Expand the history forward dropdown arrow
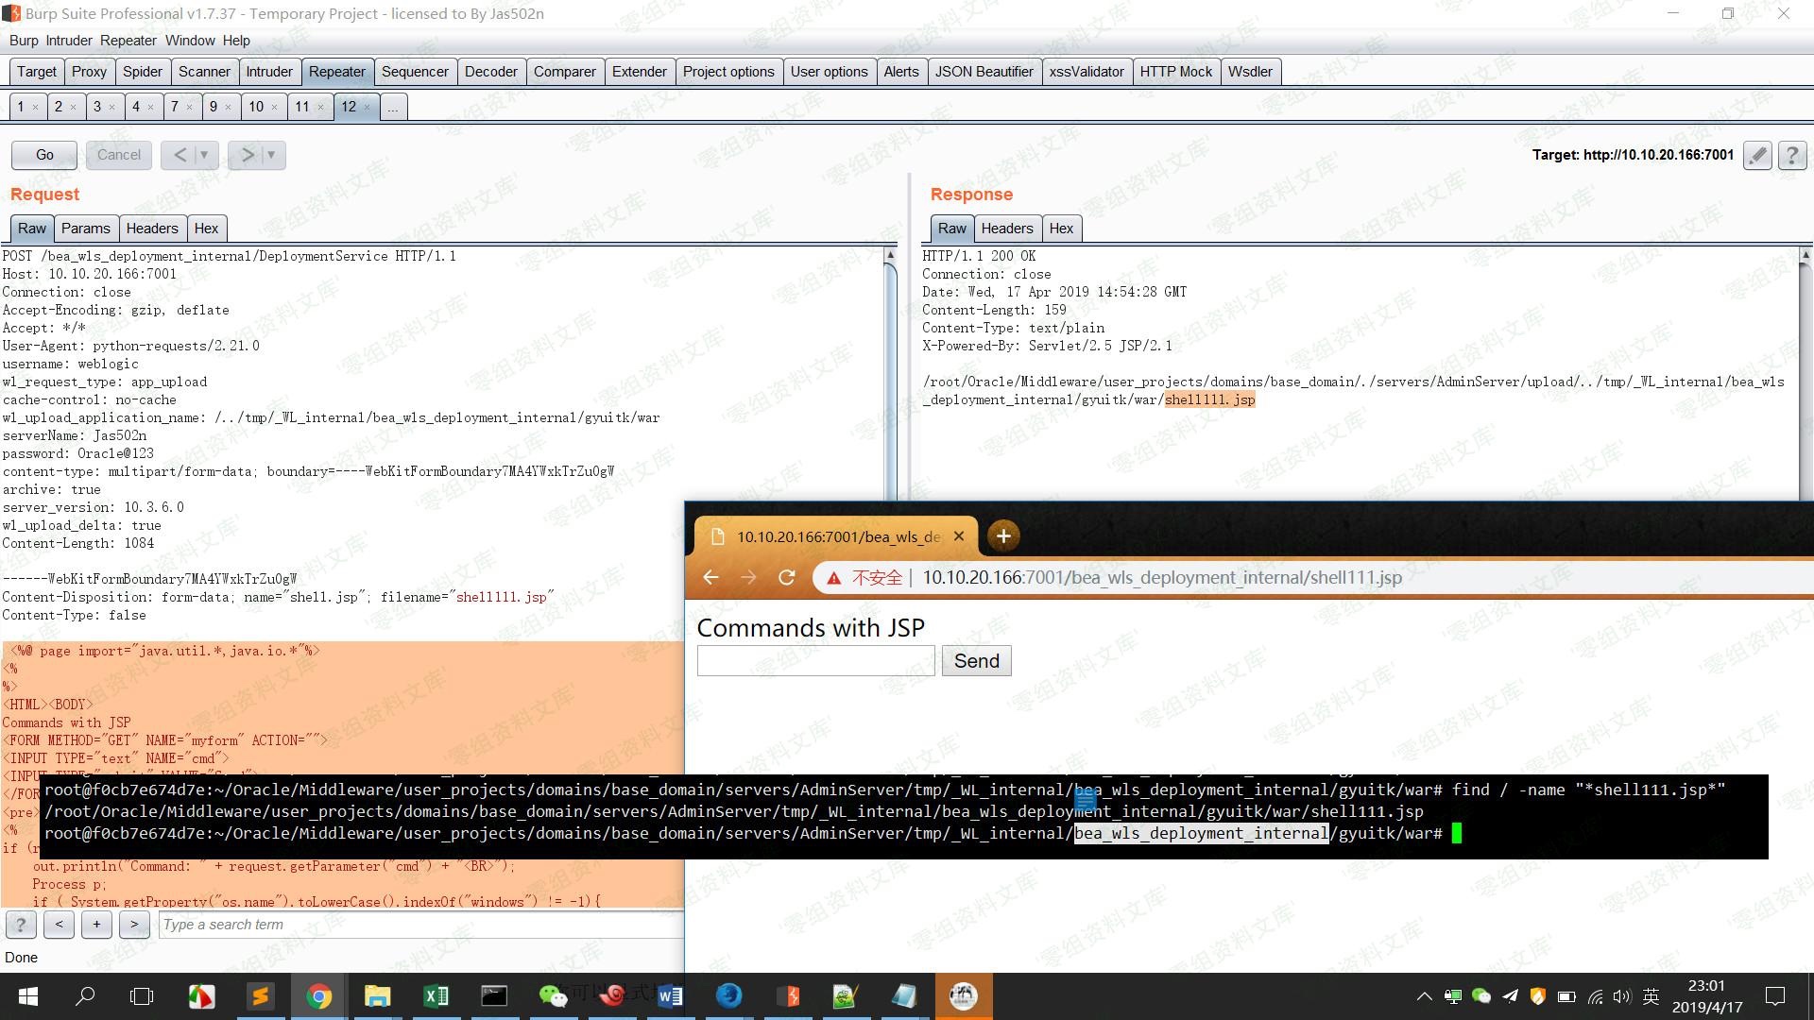1814x1020 pixels. (271, 155)
